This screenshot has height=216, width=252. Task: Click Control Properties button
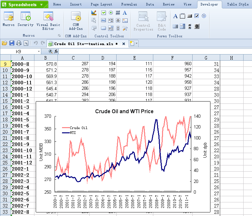click(143, 21)
